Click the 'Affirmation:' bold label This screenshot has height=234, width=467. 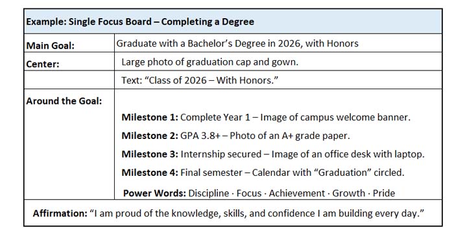click(60, 213)
